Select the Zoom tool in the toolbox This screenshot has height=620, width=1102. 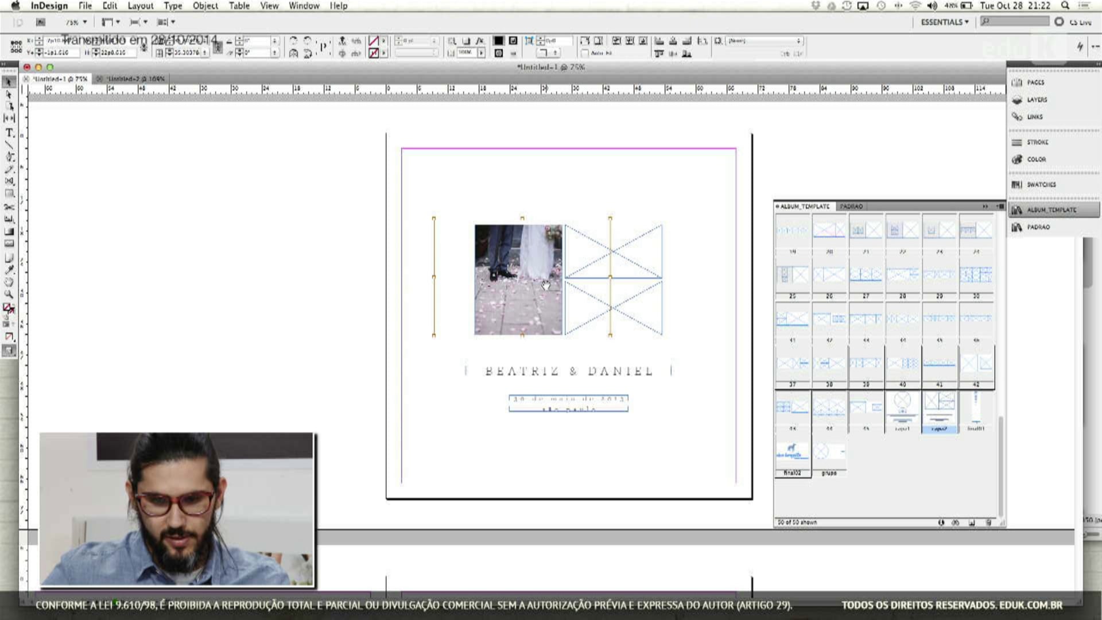(x=9, y=294)
